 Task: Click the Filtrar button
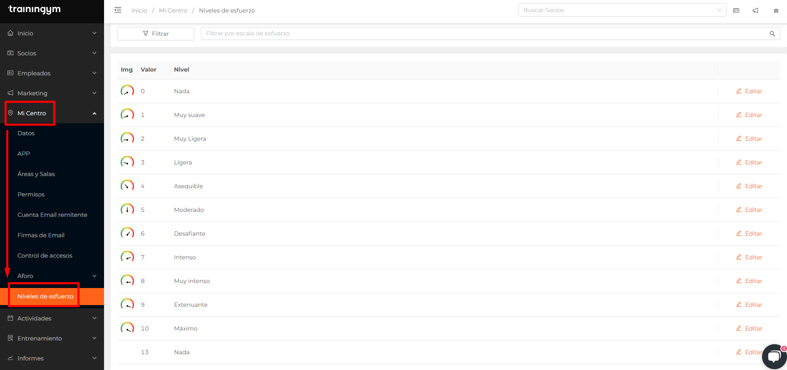[x=156, y=34]
